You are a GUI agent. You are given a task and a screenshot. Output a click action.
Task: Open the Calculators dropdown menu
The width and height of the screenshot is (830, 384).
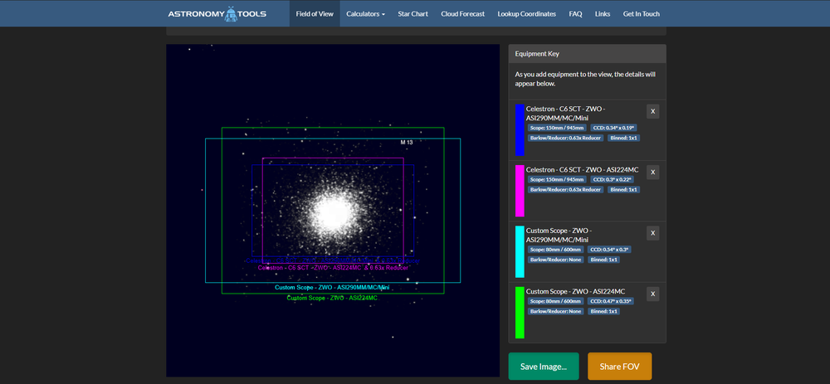365,13
